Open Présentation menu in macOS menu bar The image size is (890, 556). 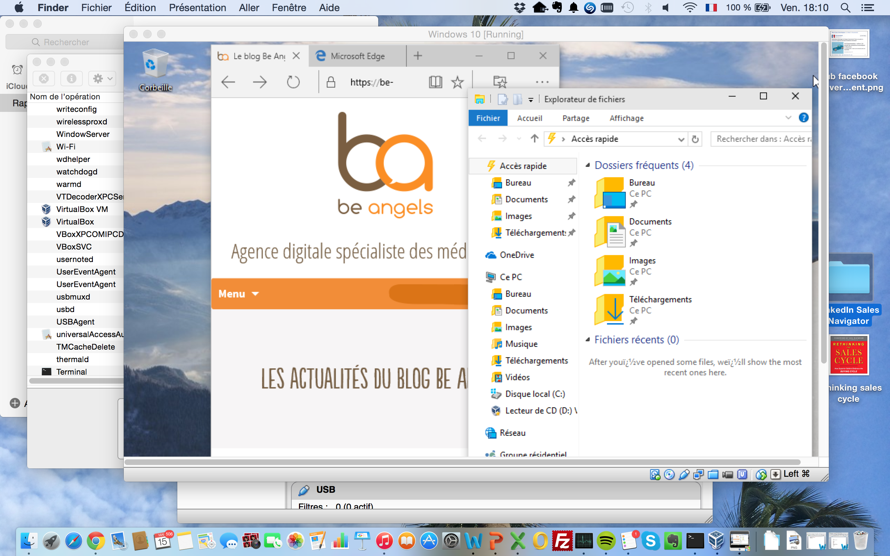tap(197, 7)
